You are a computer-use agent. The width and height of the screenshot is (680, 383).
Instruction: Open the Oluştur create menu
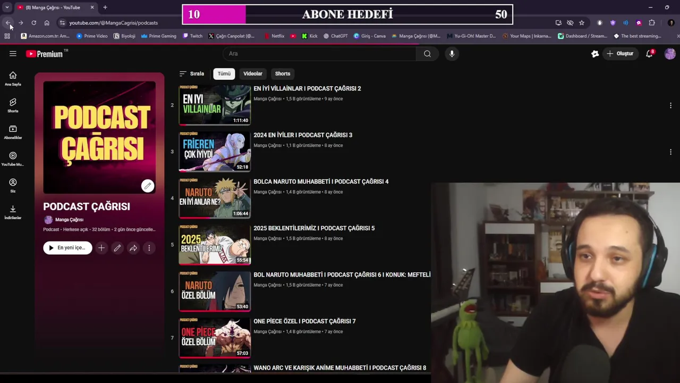pyautogui.click(x=620, y=54)
